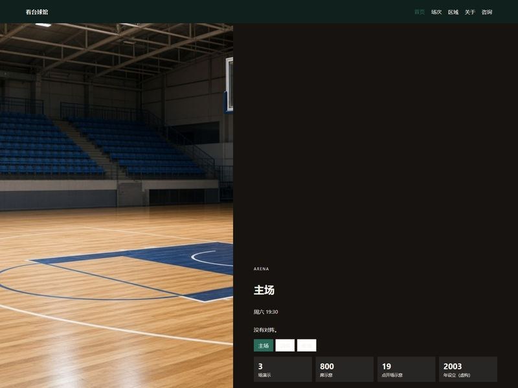Open the 区域 navigation item

453,12
